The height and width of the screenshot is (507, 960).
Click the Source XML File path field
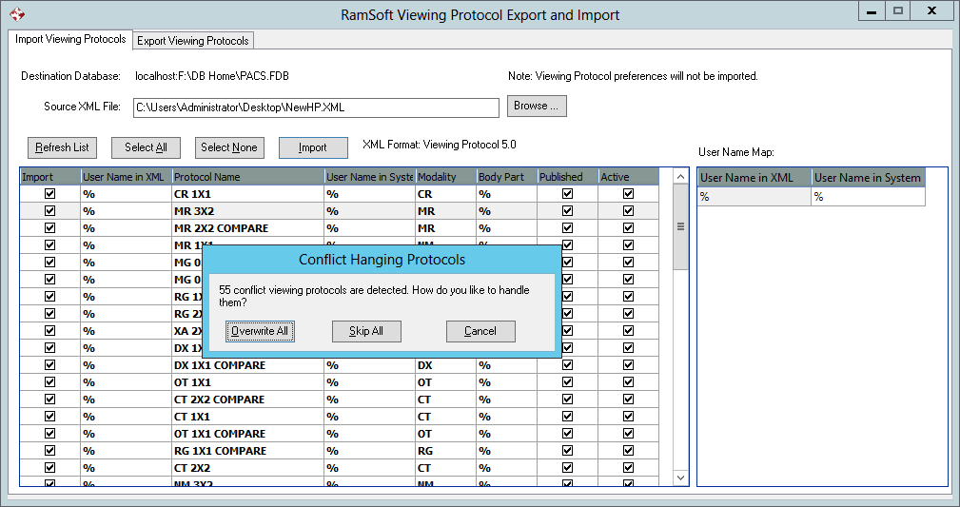[x=315, y=107]
